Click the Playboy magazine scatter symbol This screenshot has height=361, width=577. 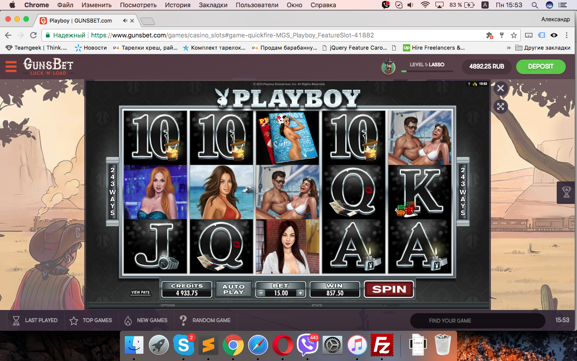(287, 138)
